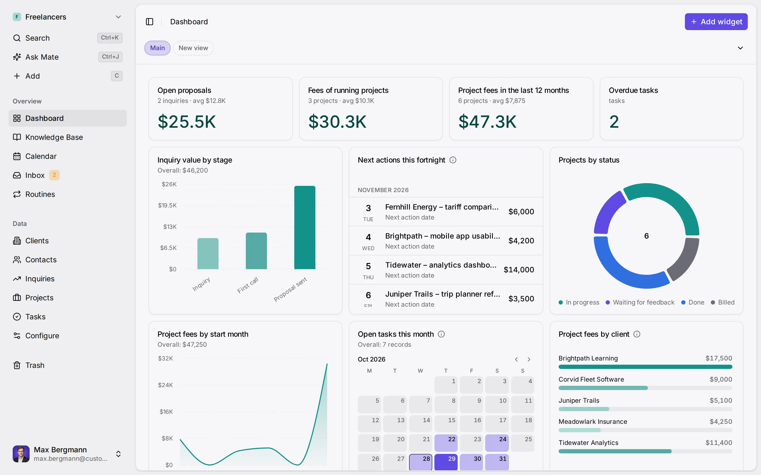This screenshot has width=761, height=475.
Task: Switch to the Main view tab
Action: [x=157, y=48]
